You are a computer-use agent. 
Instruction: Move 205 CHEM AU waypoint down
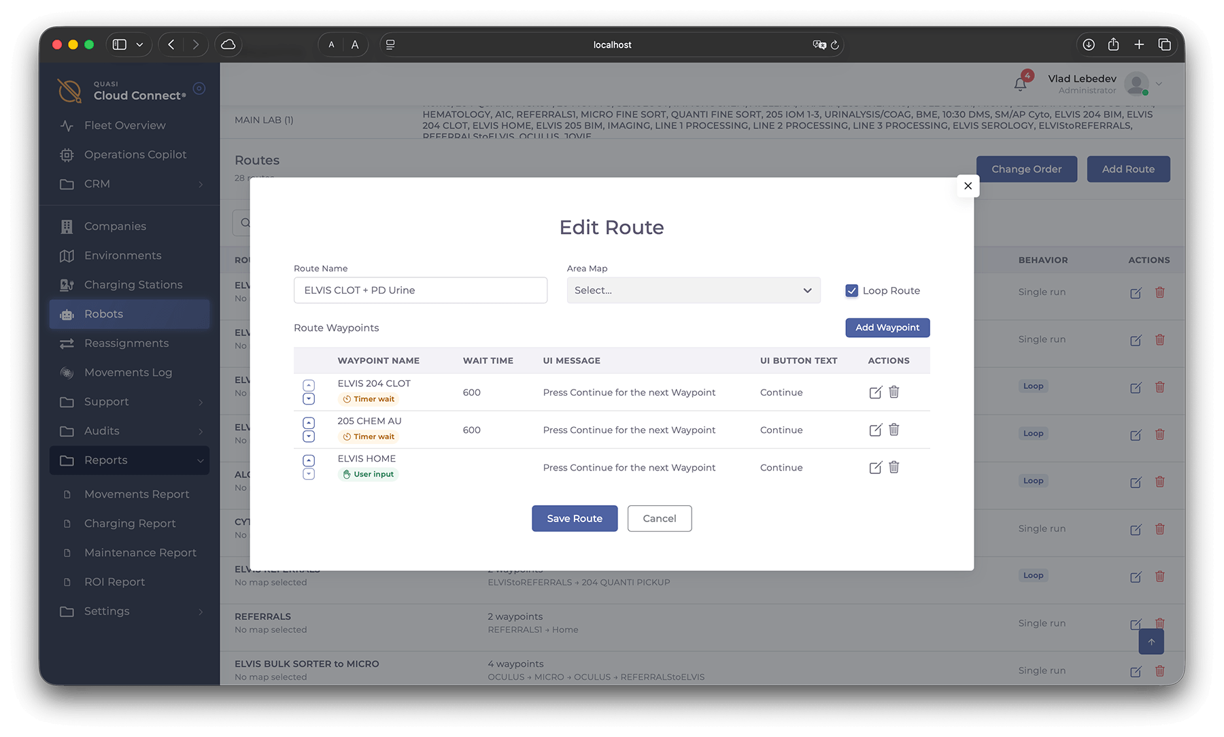point(309,436)
